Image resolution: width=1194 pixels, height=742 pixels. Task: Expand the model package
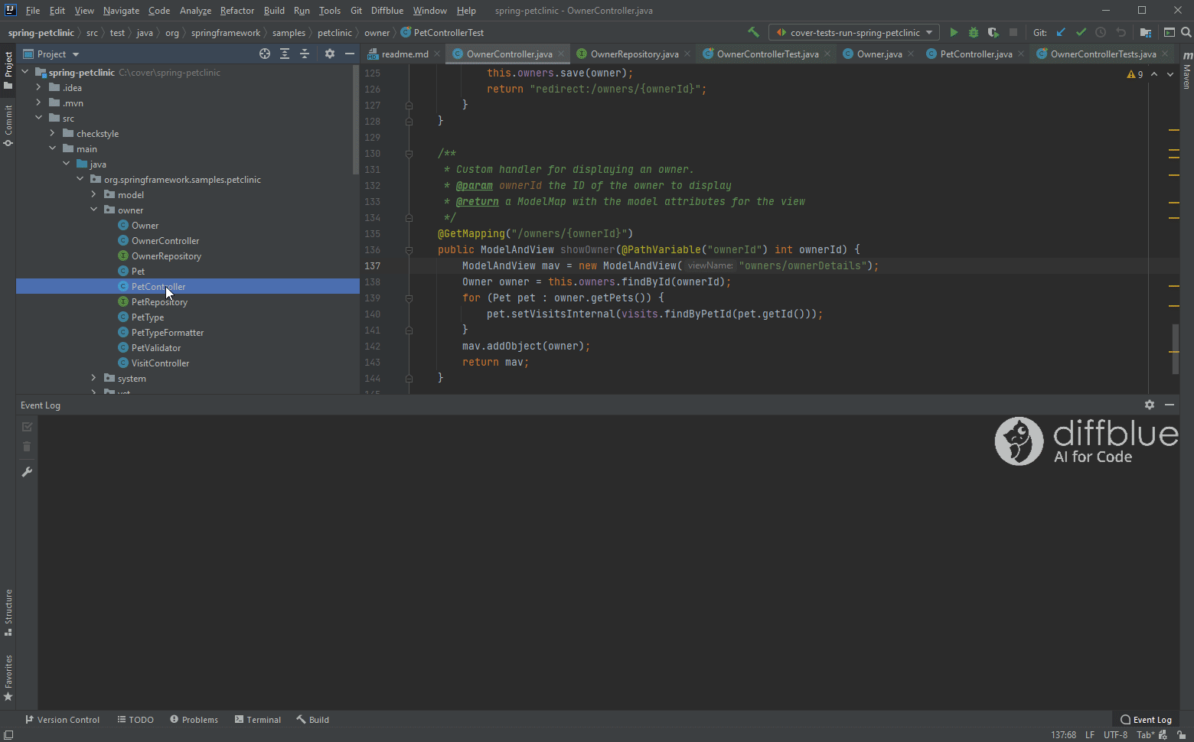[x=93, y=194]
